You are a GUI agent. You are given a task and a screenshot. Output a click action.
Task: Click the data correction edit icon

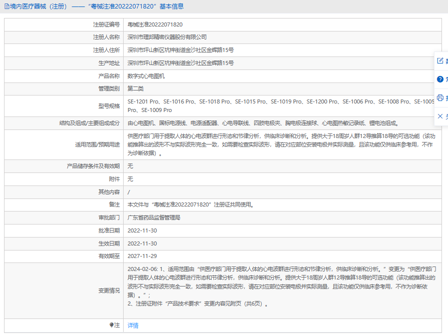(440, 61)
